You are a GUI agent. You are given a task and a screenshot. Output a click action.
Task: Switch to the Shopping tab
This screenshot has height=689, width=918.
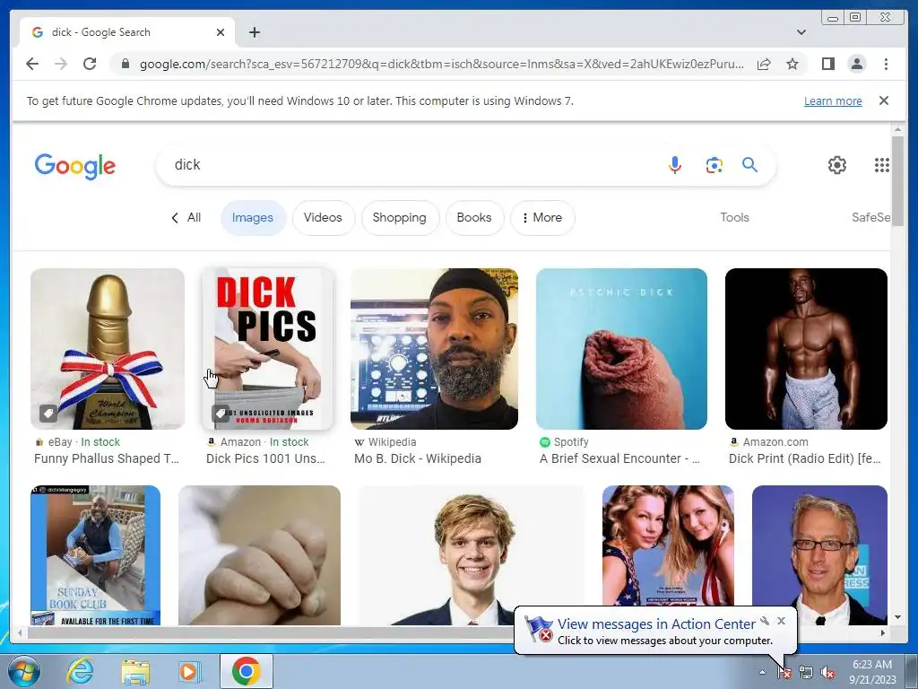tap(400, 217)
